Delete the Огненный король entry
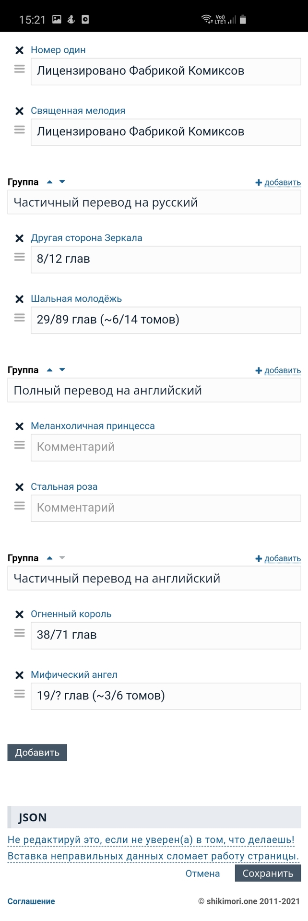The width and height of the screenshot is (308, 921). [19, 614]
